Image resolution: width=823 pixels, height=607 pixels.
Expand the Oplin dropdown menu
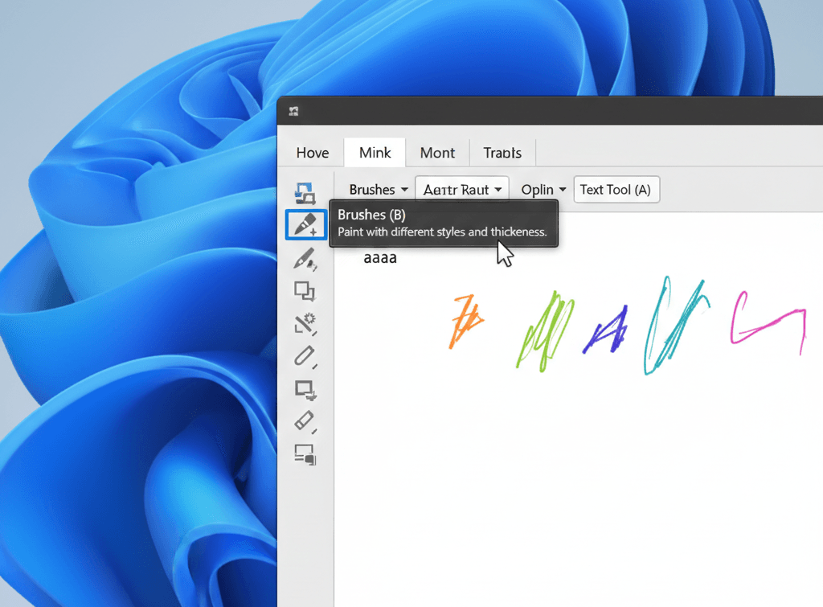pyautogui.click(x=543, y=190)
